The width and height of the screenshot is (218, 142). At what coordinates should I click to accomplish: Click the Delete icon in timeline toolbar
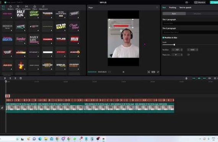click(x=21, y=78)
